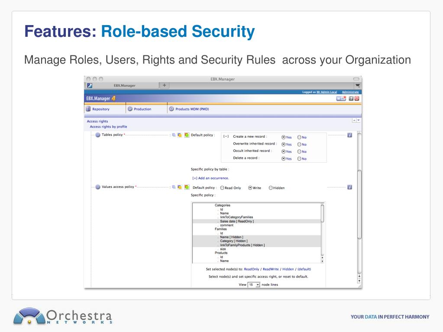This screenshot has height=332, width=443.
Task: Open the Production tab
Action: click(146, 109)
